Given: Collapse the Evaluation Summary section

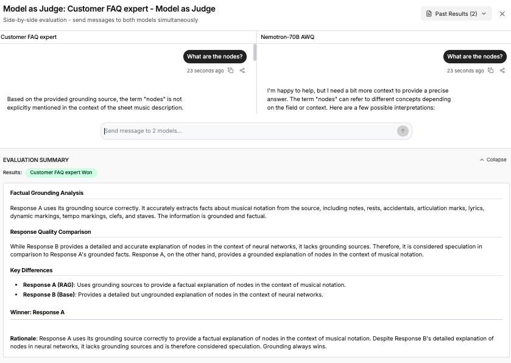Looking at the screenshot, I should [493, 160].
